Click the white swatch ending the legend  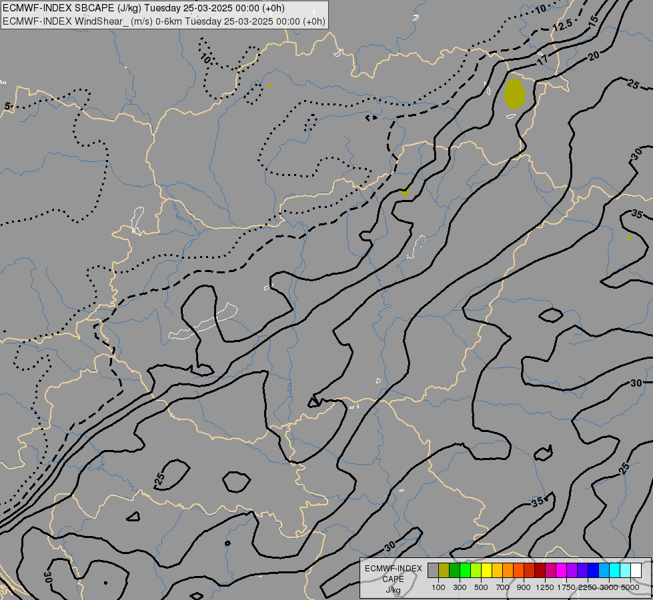click(636, 571)
